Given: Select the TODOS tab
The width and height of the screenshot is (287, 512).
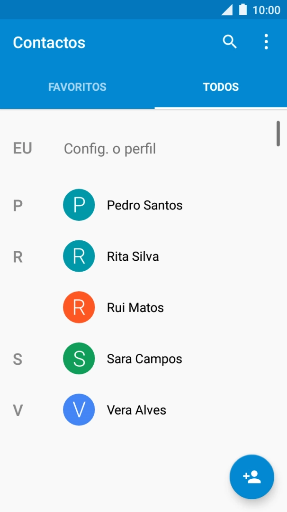Looking at the screenshot, I should pyautogui.click(x=221, y=87).
